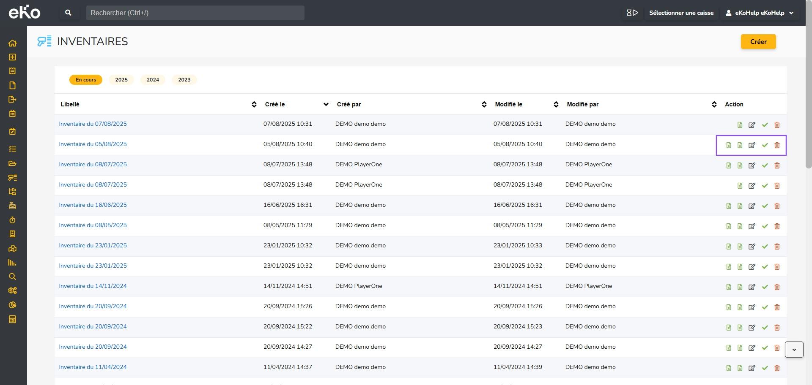Open the Inventaire du 08/05/2025 link
Image resolution: width=812 pixels, height=385 pixels.
93,225
